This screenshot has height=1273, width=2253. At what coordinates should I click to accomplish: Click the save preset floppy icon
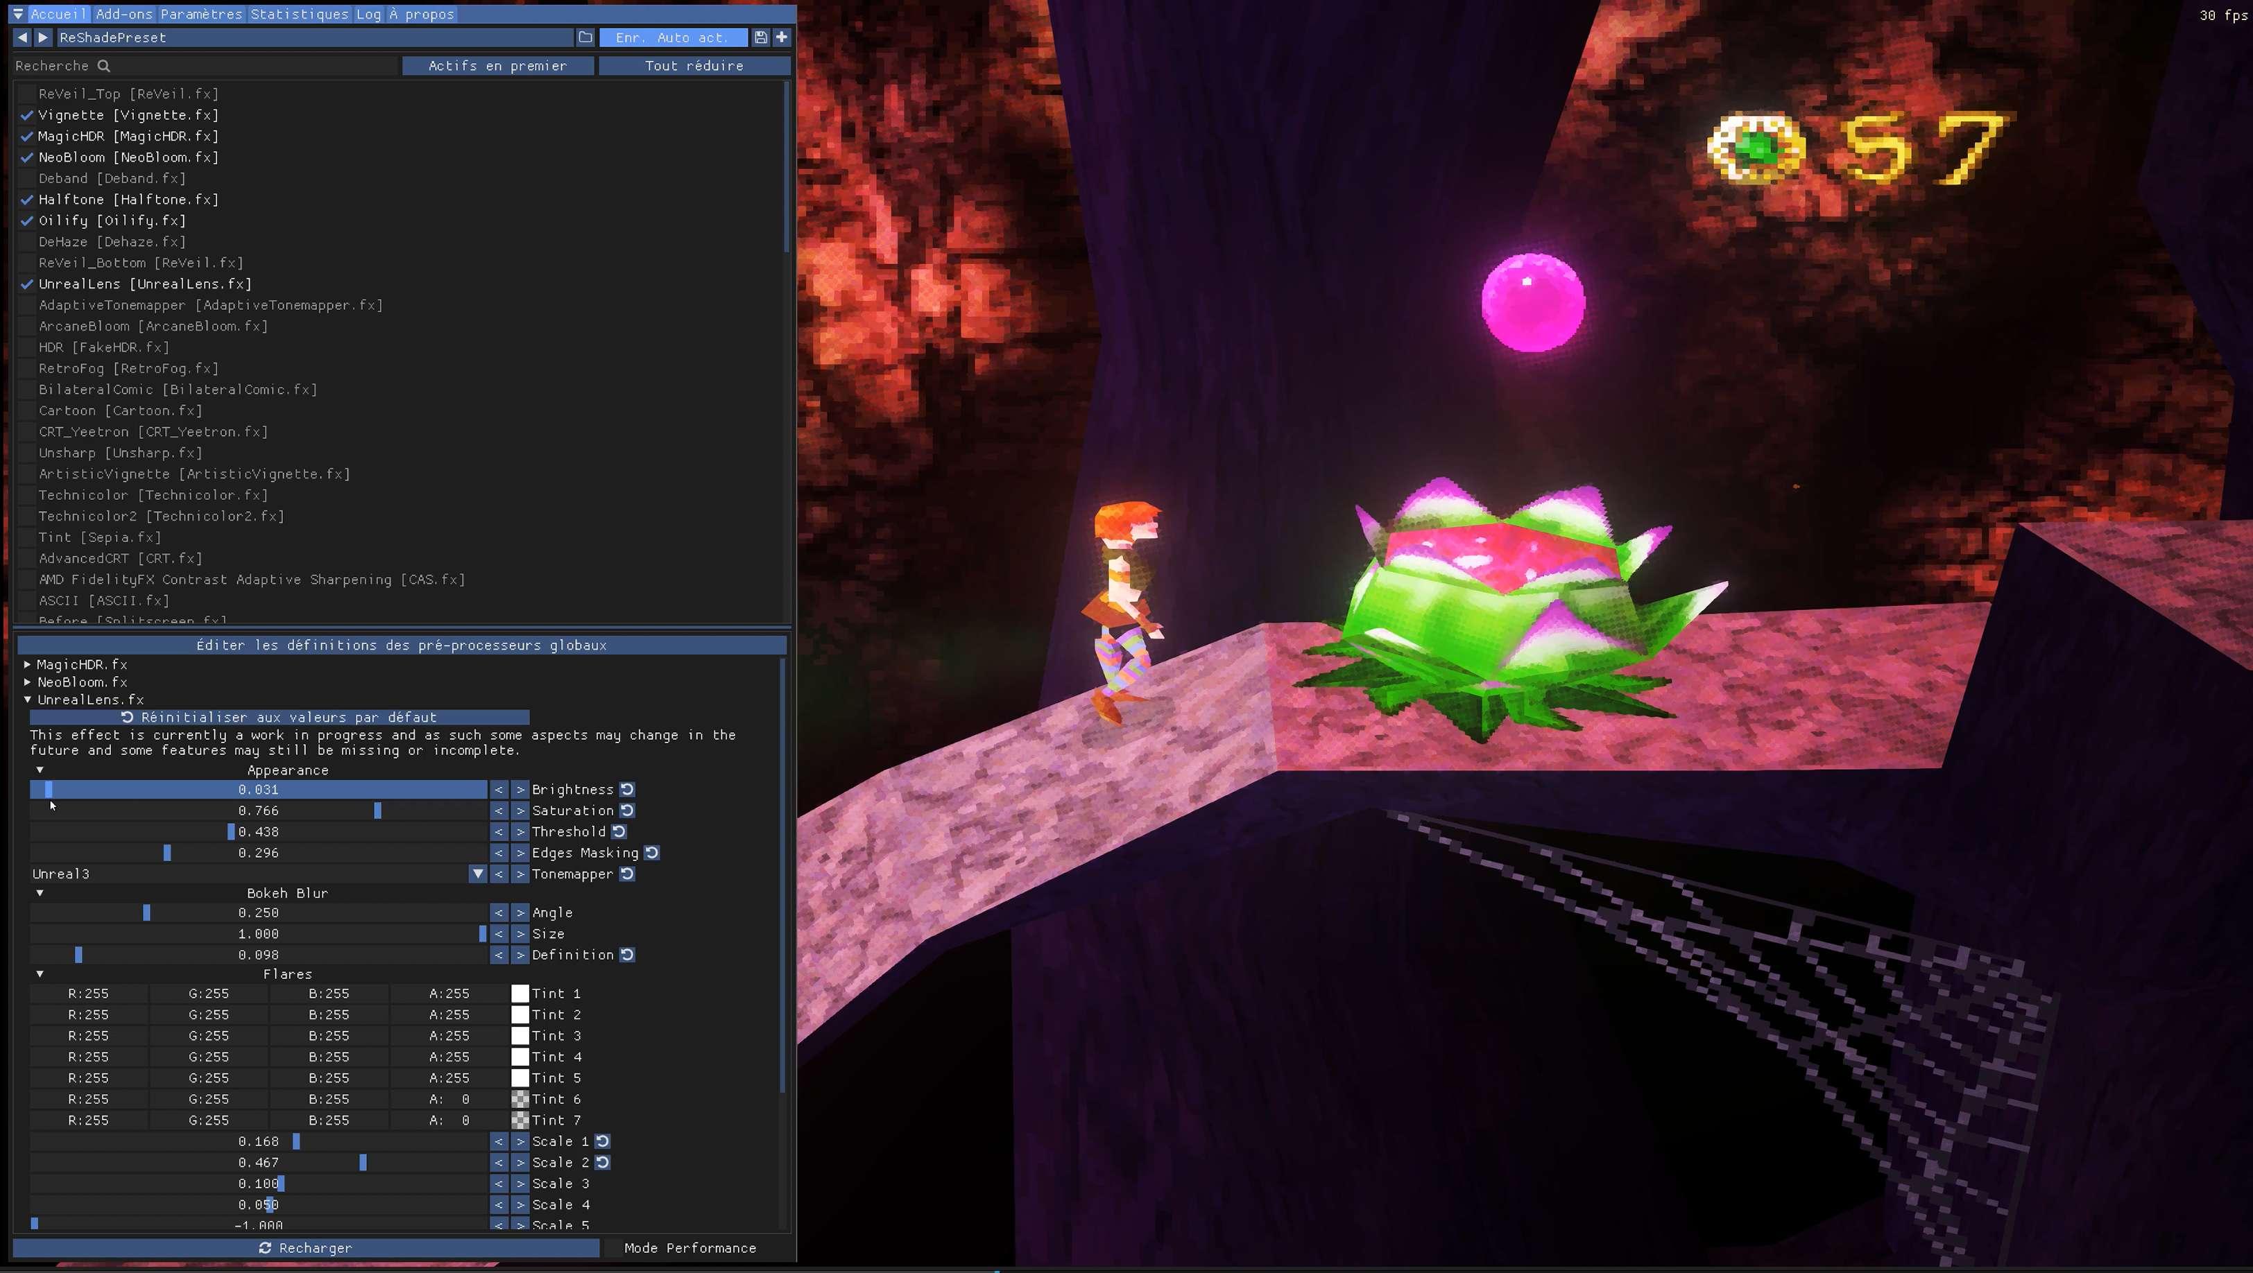coord(761,37)
